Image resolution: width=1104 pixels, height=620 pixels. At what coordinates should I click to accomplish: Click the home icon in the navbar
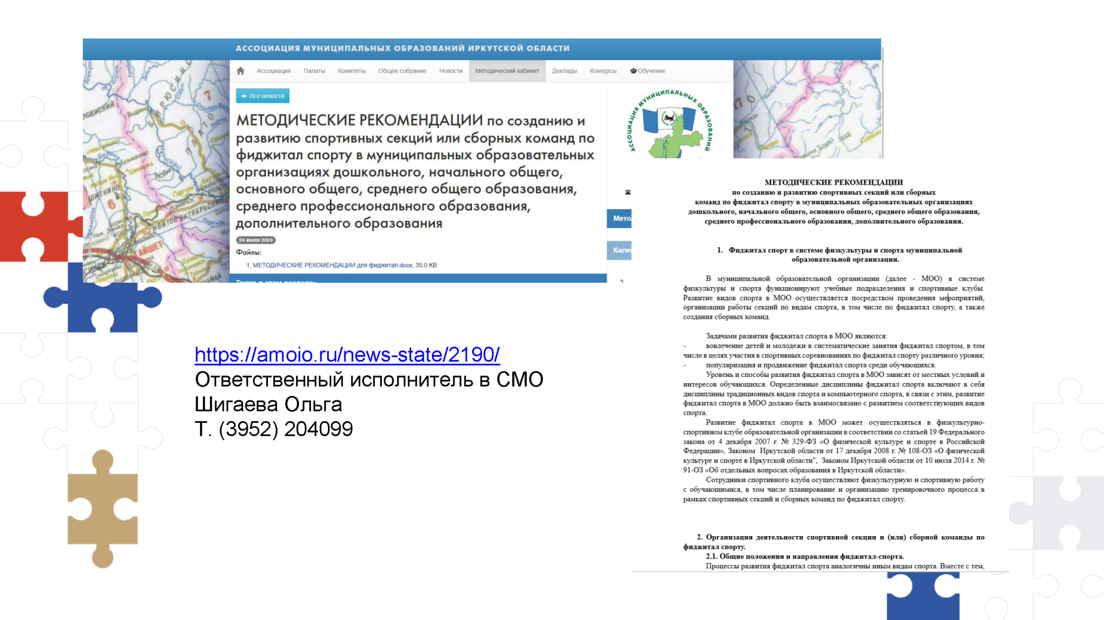[x=240, y=71]
